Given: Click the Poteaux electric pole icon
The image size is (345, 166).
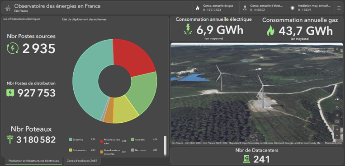Looking at the screenshot, I should click(x=10, y=140).
